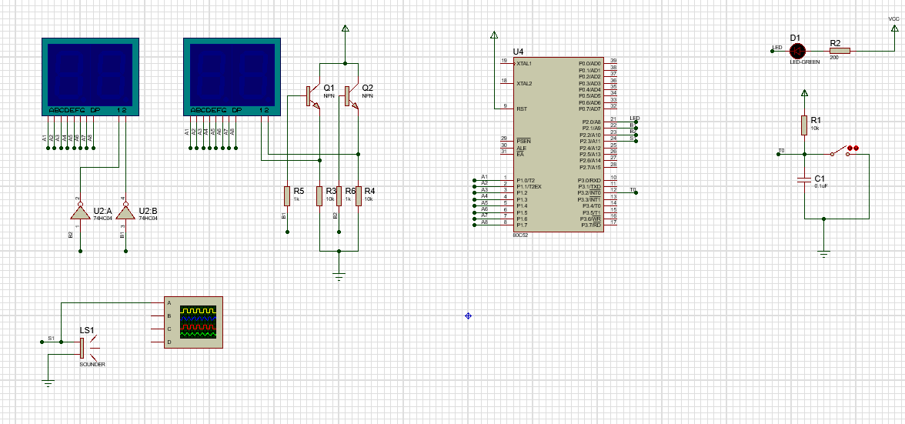Click oscilloscope channel B pin
The height and width of the screenshot is (424, 905).
pos(159,316)
